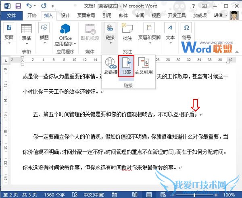This screenshot has height=198, width=242.
Task: Click the underlined word 做对 in last line
Action: click(127, 167)
